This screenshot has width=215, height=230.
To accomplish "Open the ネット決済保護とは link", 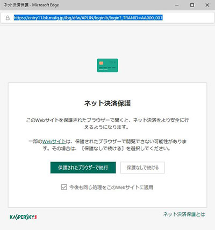I will (184, 214).
